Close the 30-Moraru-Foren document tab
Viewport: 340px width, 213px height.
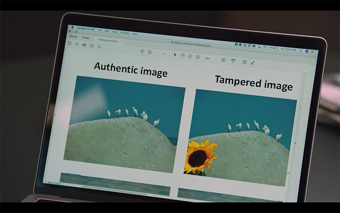click(x=121, y=41)
